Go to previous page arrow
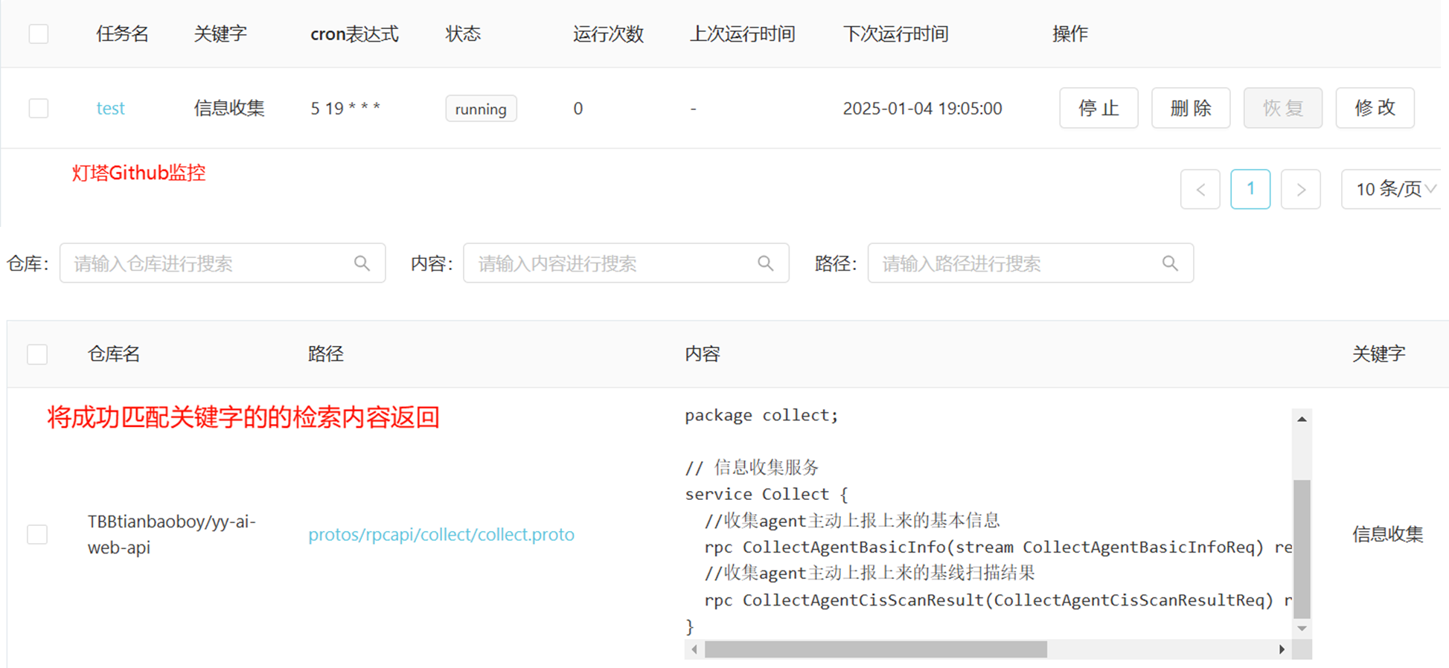The height and width of the screenshot is (668, 1449). tap(1200, 190)
